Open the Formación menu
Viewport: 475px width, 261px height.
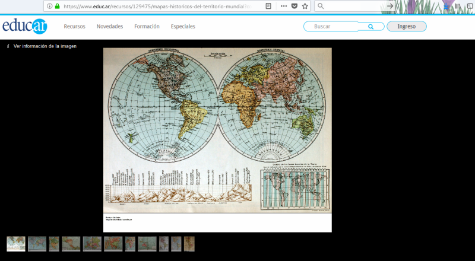[147, 26]
